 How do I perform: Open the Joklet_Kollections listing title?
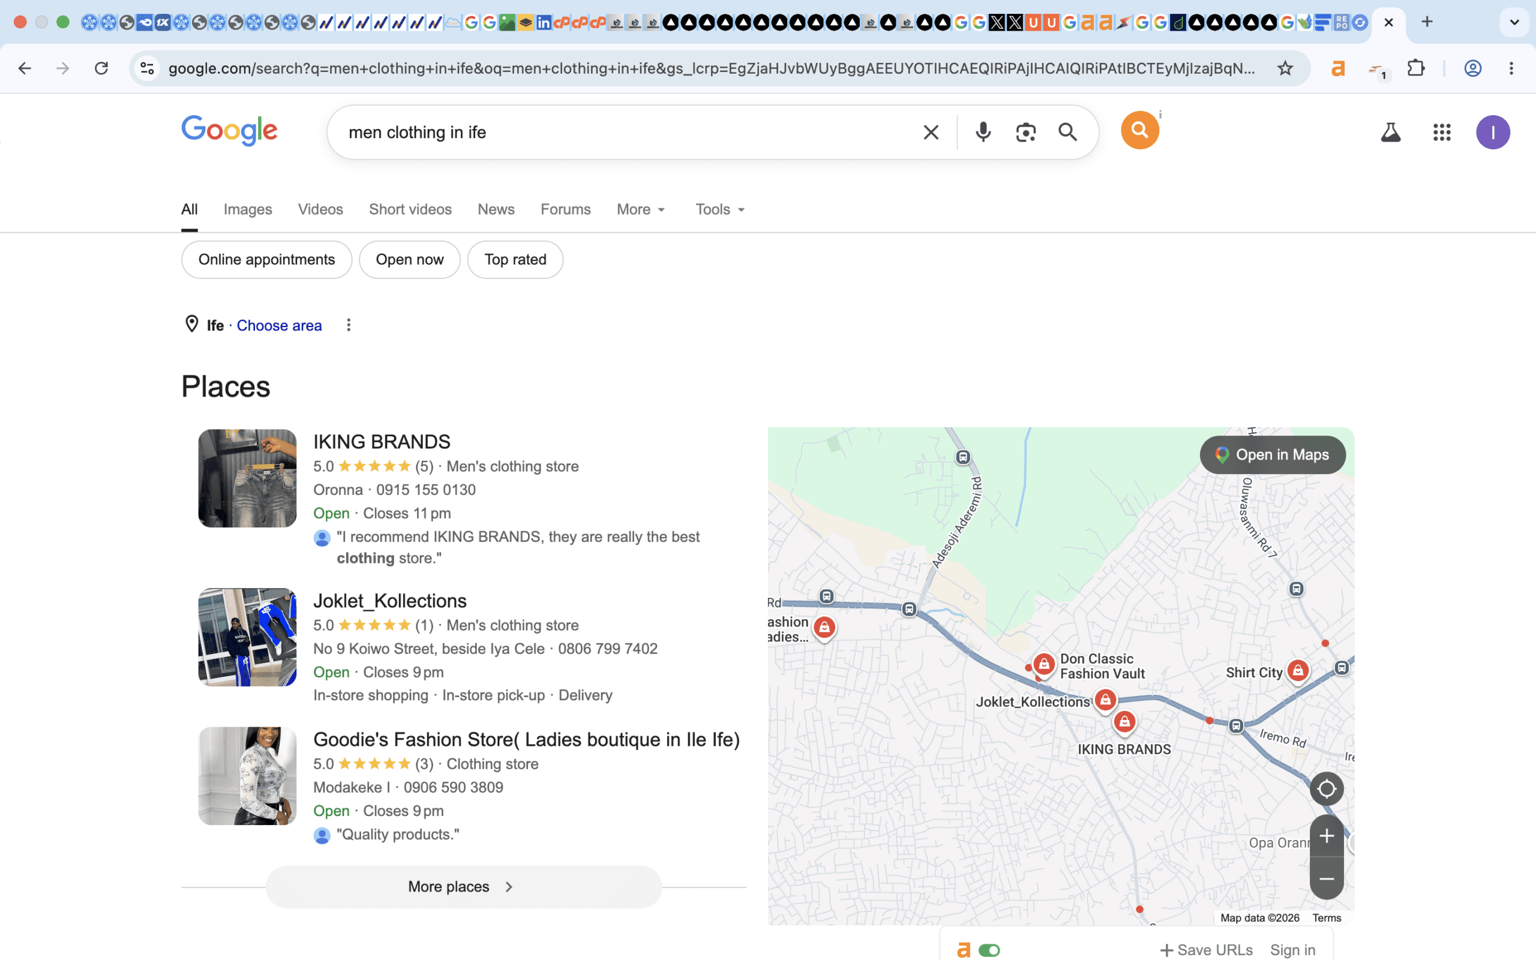point(390,600)
